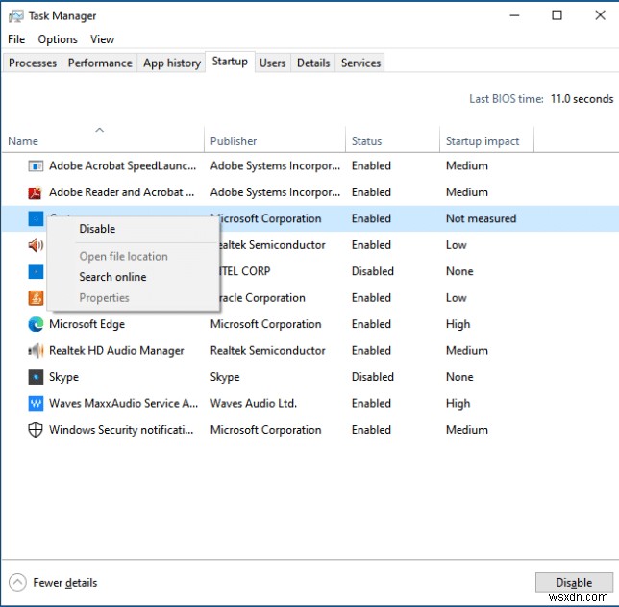Click the Task Manager title bar icon

coord(15,16)
